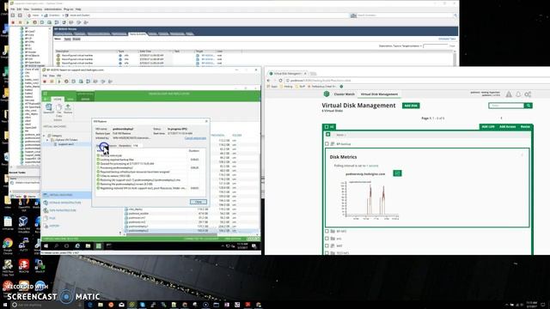Image resolution: width=550 pixels, height=309 pixels.
Task: Check the checkbox for third disk below Disk Metrics
Action: pos(327,246)
